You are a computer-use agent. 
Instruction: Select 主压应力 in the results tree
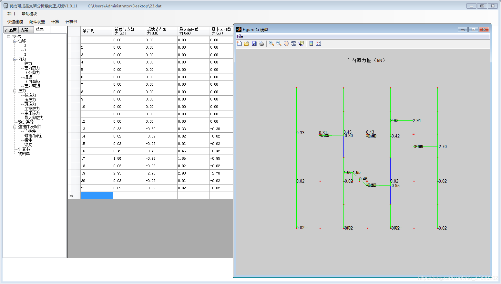click(32, 113)
